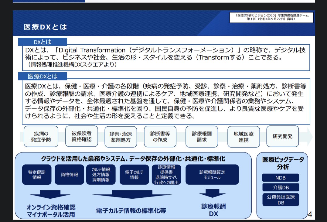The height and width of the screenshot is (222, 327).
Task: Click the 診断書等の作成 stage box
Action: (x=160, y=137)
